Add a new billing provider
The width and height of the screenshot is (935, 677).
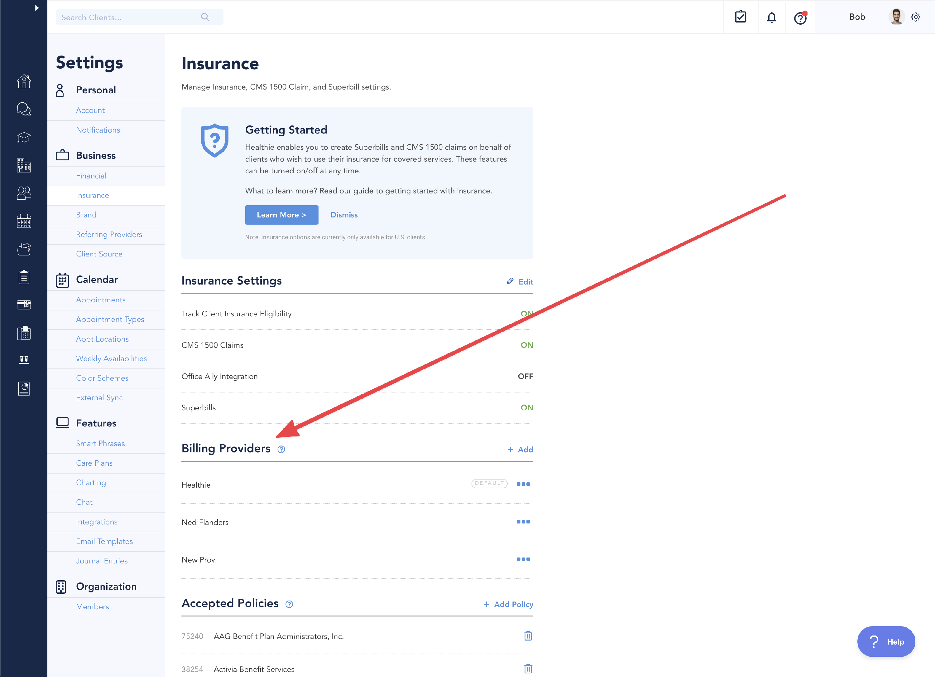click(x=520, y=450)
